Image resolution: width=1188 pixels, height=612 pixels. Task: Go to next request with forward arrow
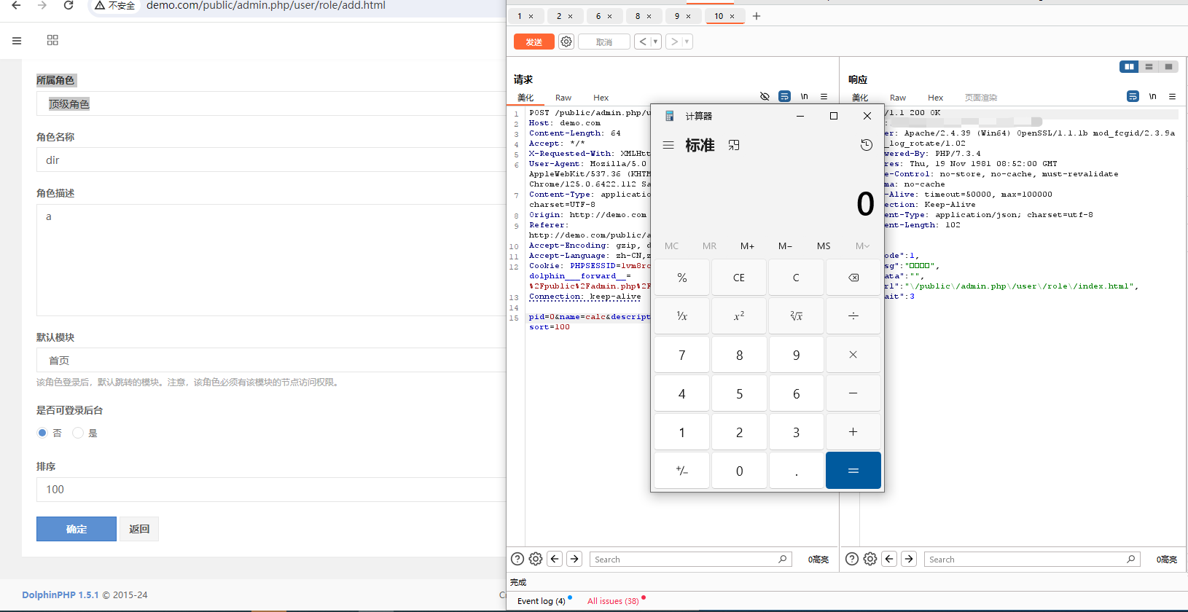click(674, 42)
